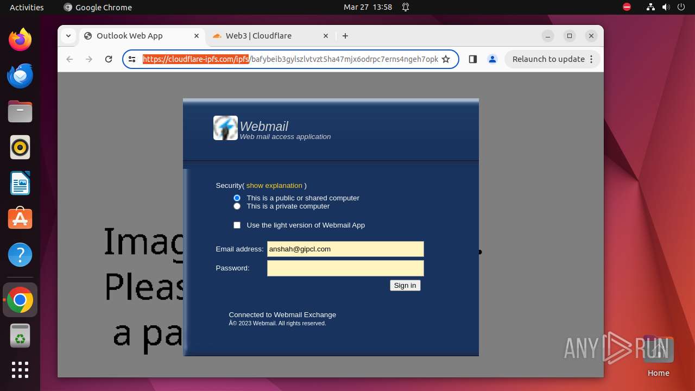The height and width of the screenshot is (391, 695).
Task: Minimize the Chrome window
Action: (x=548, y=36)
